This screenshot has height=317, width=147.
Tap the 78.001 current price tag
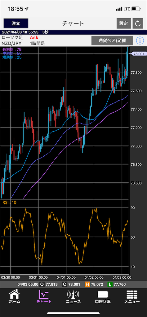(139, 54)
